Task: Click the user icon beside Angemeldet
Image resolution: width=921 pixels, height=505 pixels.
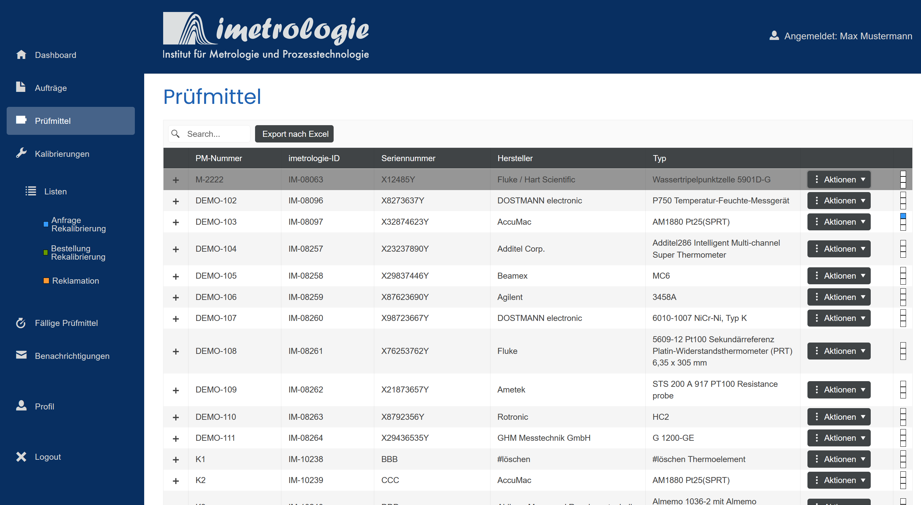Action: tap(774, 35)
